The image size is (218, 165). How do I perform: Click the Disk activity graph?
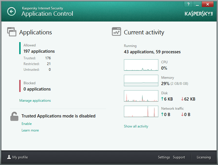coord(141,96)
